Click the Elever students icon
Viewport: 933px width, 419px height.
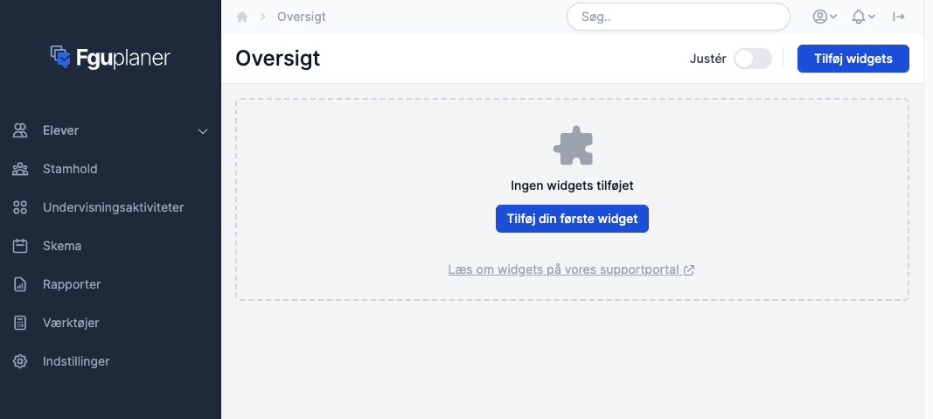(x=20, y=130)
